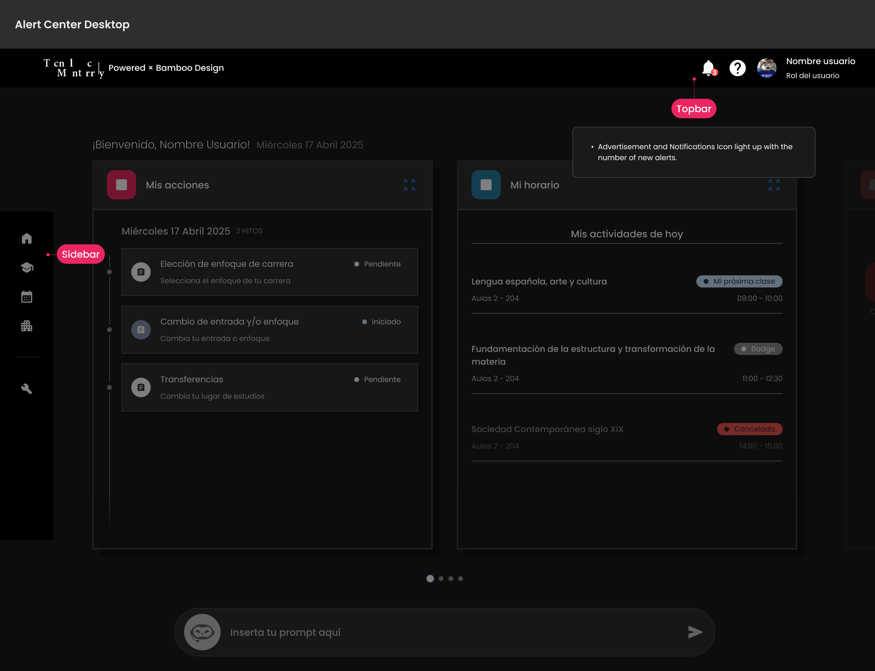This screenshot has height=671, width=875.
Task: Select the red Cancelada badge
Action: point(750,429)
